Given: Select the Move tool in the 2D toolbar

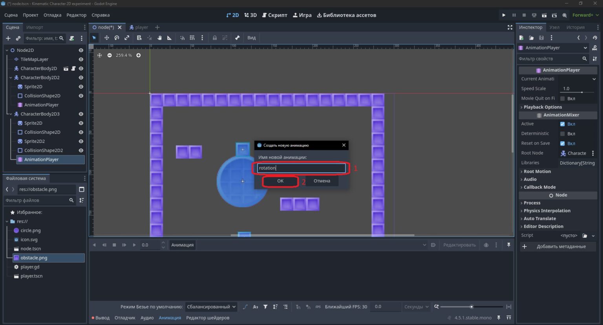Looking at the screenshot, I should click(x=106, y=38).
